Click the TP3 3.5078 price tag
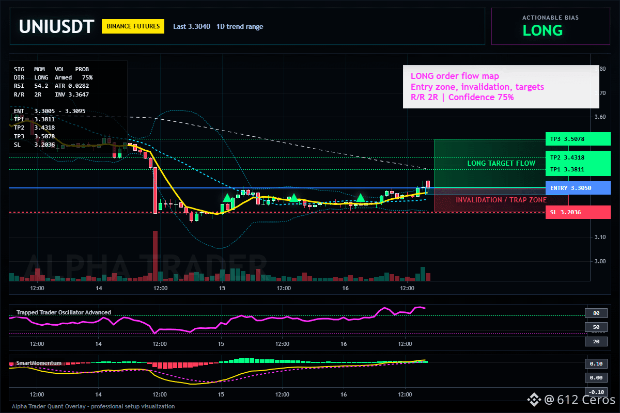 [x=578, y=139]
